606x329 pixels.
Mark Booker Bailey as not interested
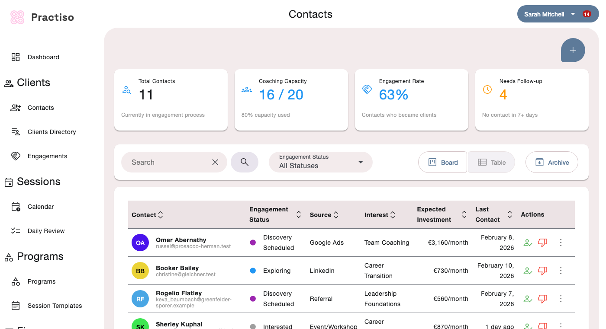pos(543,271)
